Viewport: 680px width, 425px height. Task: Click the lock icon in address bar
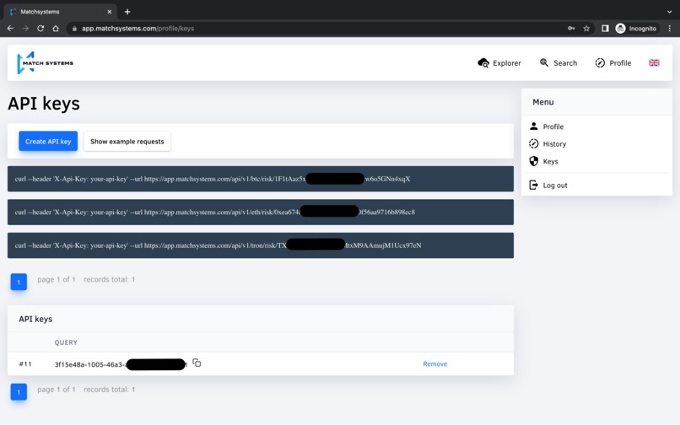74,28
